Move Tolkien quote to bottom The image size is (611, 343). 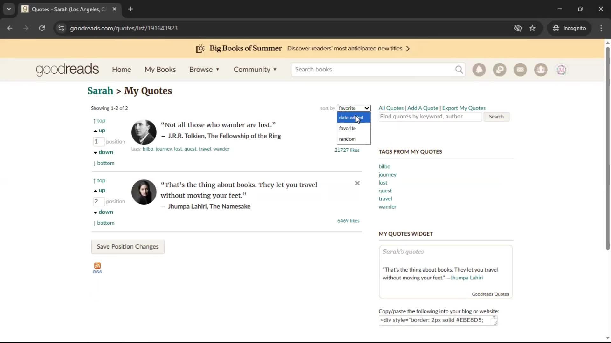tap(104, 163)
